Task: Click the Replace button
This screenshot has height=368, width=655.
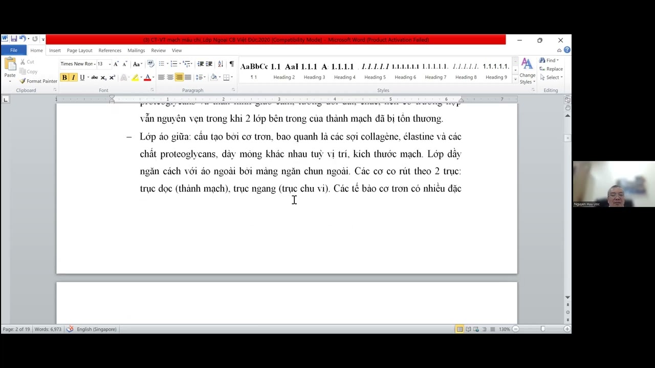Action: click(x=551, y=69)
